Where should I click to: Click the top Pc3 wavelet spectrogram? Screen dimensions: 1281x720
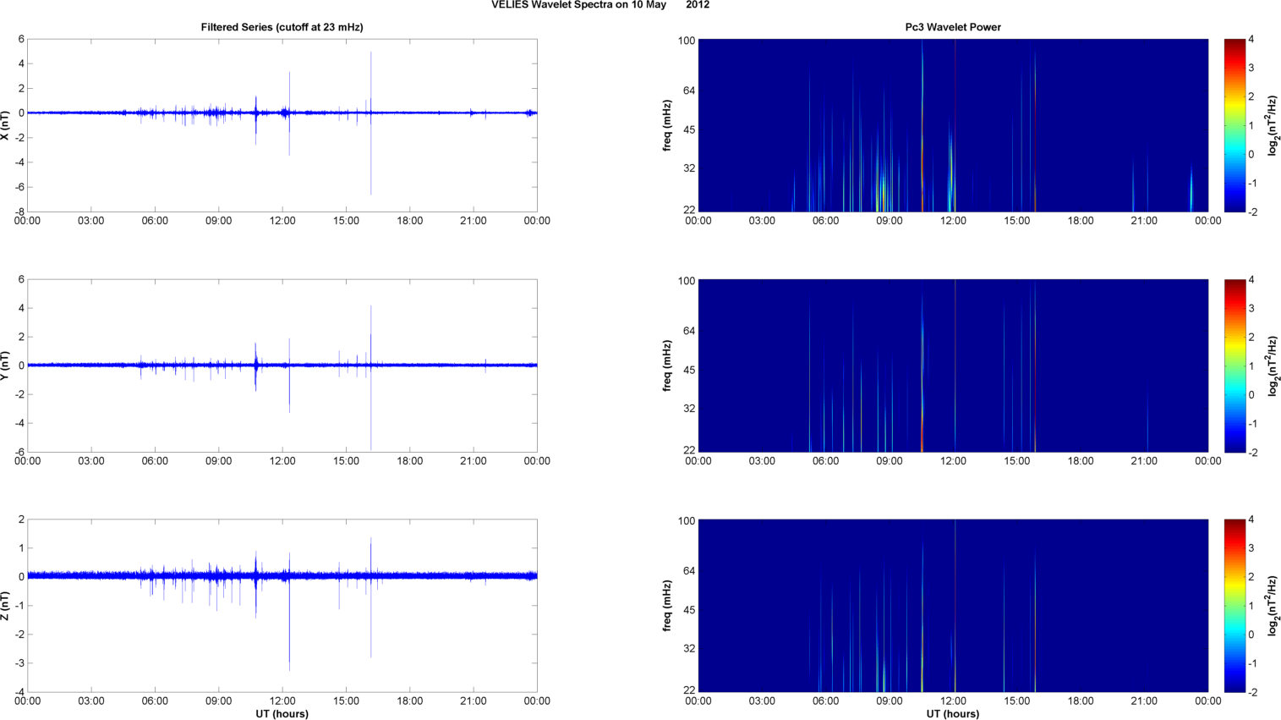point(953,125)
